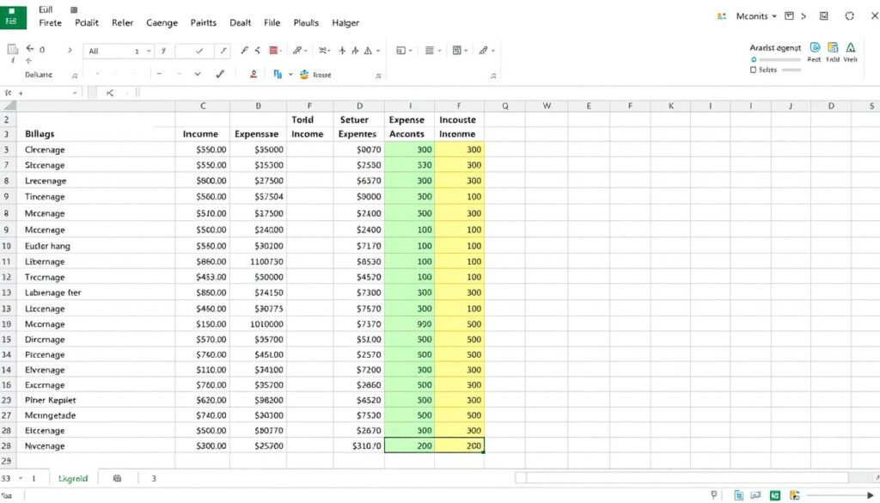Open the Plaults tab

306,23
